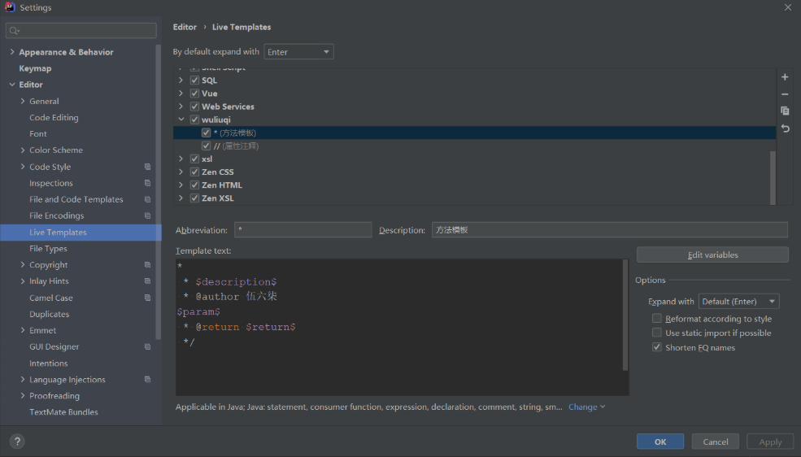Duplicate the selected template using copy icon
Image resolution: width=801 pixels, height=457 pixels.
pos(785,111)
